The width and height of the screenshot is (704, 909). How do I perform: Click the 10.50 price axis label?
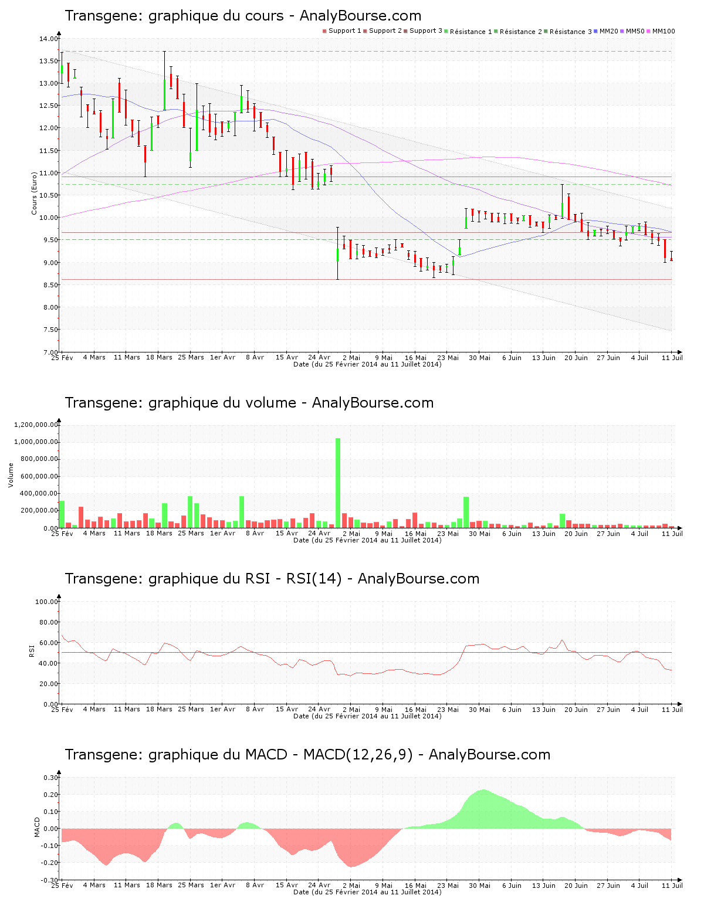click(x=48, y=195)
